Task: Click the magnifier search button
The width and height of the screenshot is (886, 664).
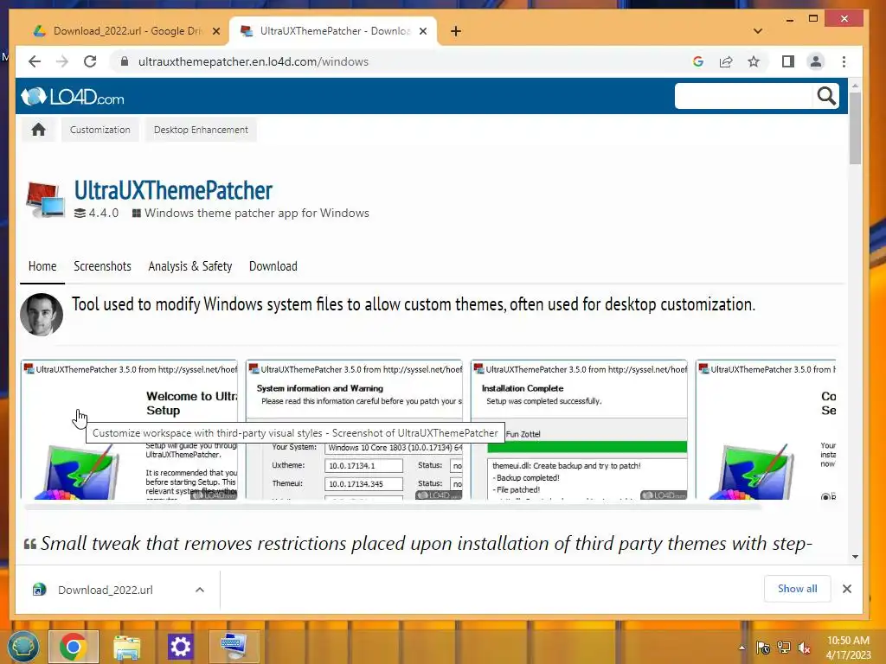Action: click(826, 97)
